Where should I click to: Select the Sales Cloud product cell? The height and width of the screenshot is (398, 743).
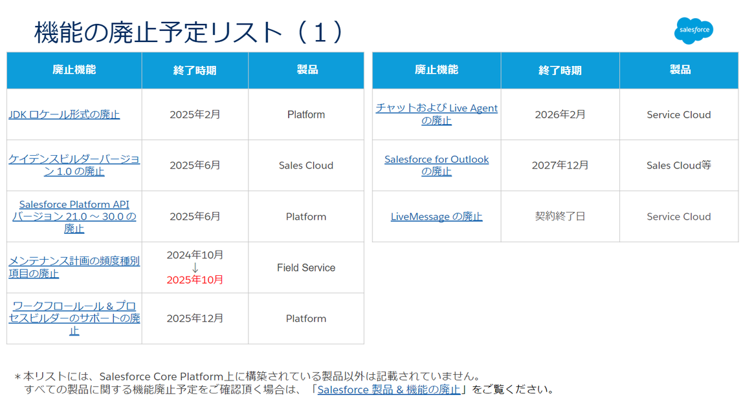coord(306,165)
